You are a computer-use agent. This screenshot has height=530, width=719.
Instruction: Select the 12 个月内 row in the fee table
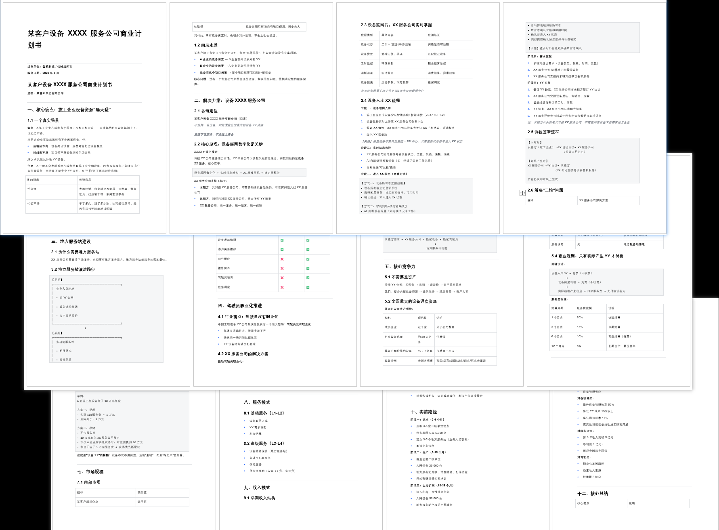pyautogui.click(x=557, y=346)
